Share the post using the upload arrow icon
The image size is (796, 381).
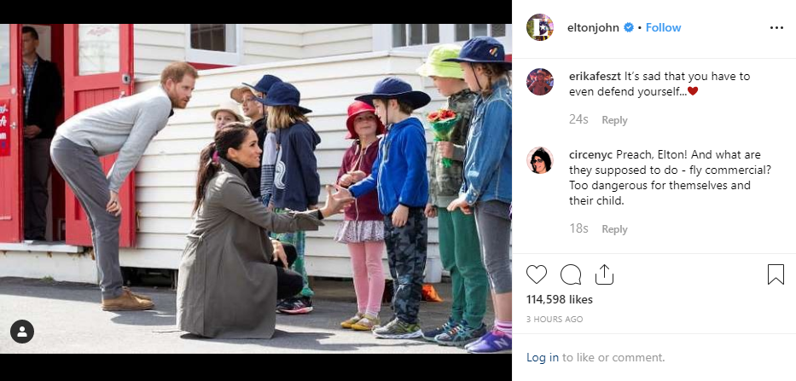point(604,274)
